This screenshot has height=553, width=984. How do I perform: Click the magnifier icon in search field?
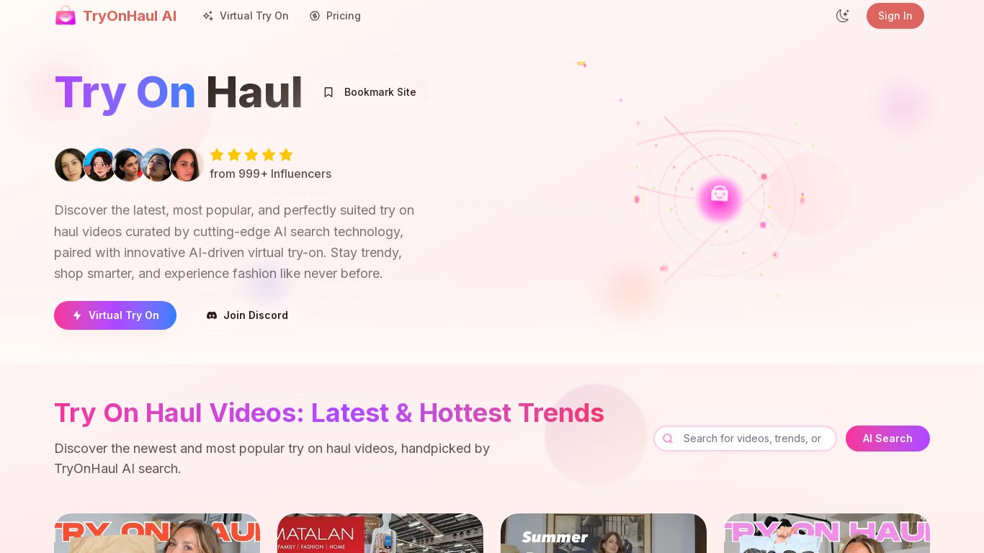point(668,439)
